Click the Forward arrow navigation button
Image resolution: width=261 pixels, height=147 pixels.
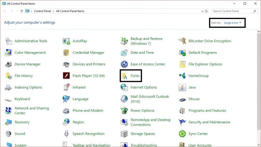[12, 11]
